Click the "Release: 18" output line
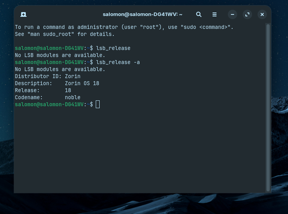Viewport: 288px width, 214px height. tap(43, 90)
